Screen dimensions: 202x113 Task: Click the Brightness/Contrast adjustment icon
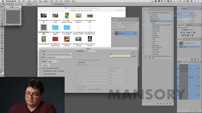[x=182, y=30]
